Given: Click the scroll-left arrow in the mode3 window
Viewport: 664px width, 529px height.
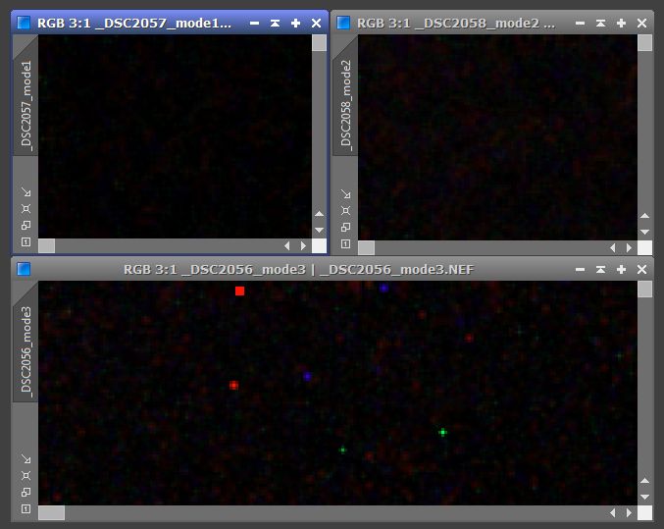Looking at the screenshot, I should [613, 513].
